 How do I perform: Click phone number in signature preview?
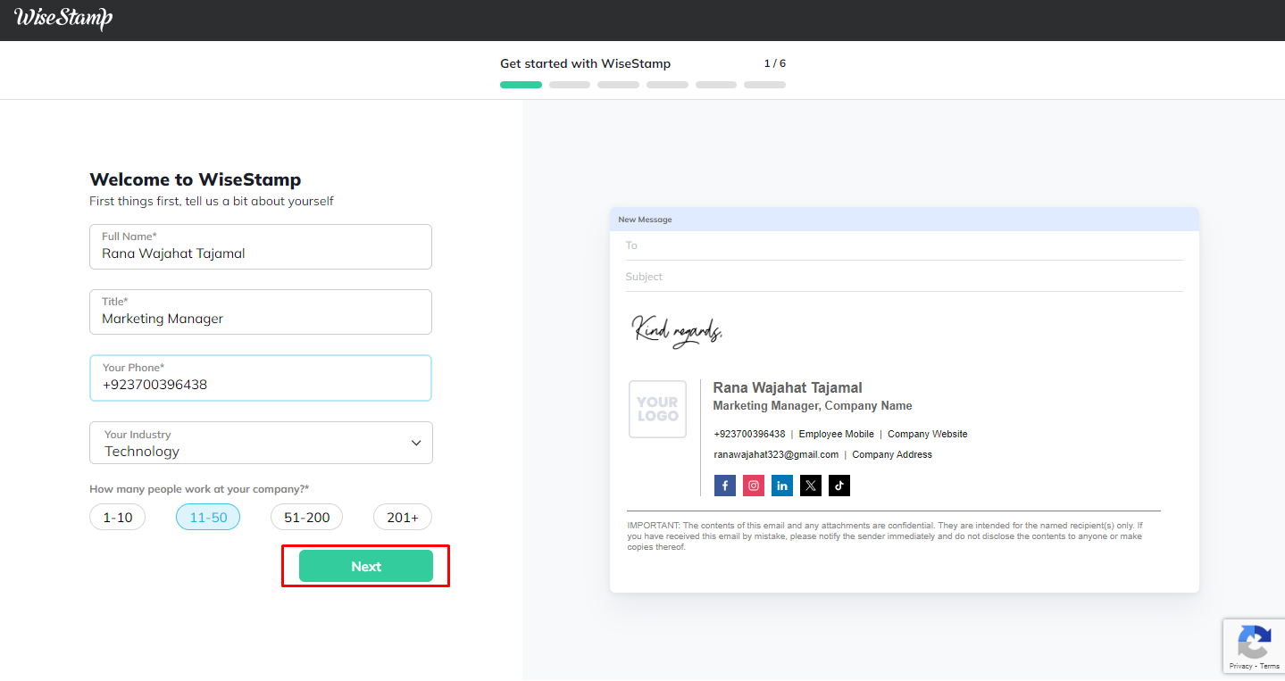pyautogui.click(x=749, y=434)
